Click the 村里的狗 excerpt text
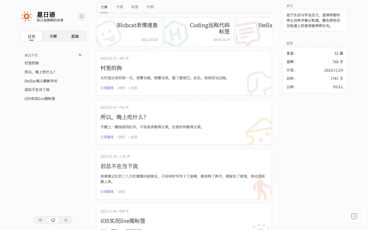Viewport: 368px width, 230px height. [x=165, y=78]
